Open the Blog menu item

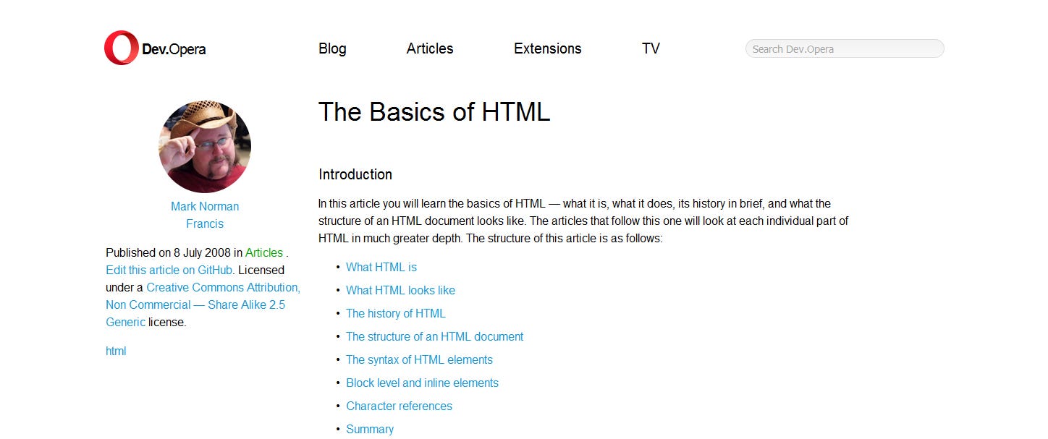click(x=332, y=48)
